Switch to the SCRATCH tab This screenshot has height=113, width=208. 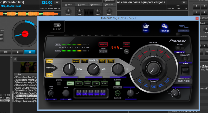coord(95,5)
